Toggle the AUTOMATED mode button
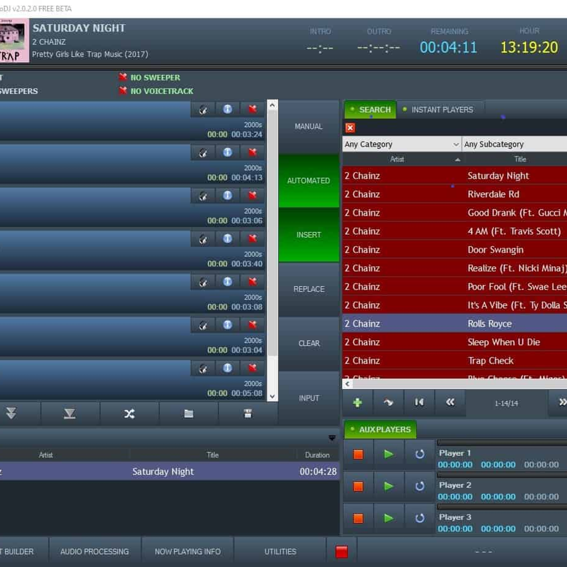Viewport: 567px width, 567px height. point(309,181)
